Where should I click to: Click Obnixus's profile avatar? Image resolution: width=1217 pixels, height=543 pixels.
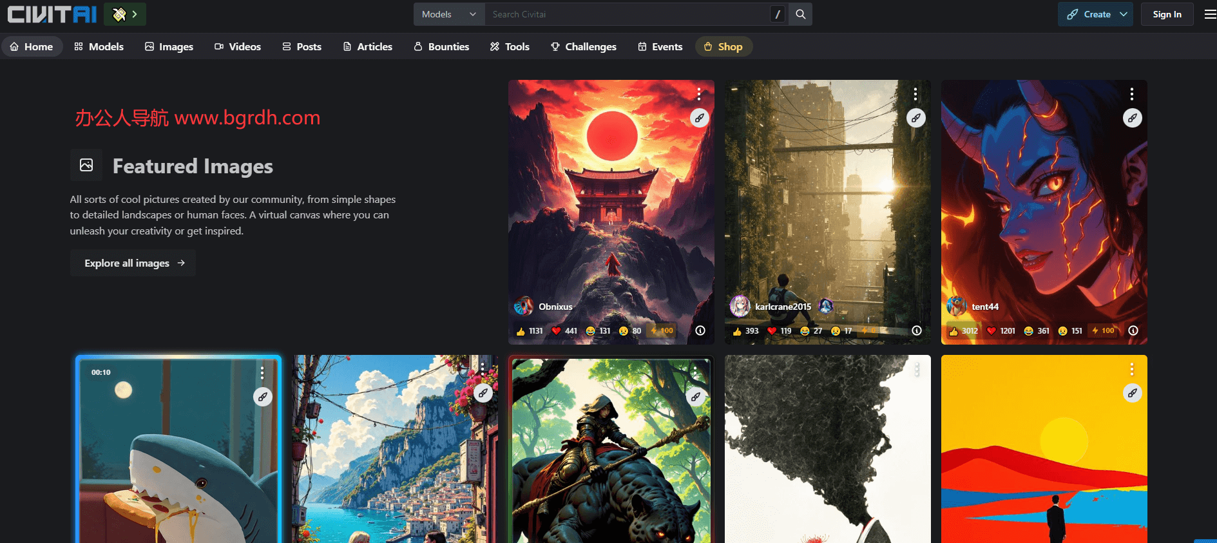[x=524, y=307]
